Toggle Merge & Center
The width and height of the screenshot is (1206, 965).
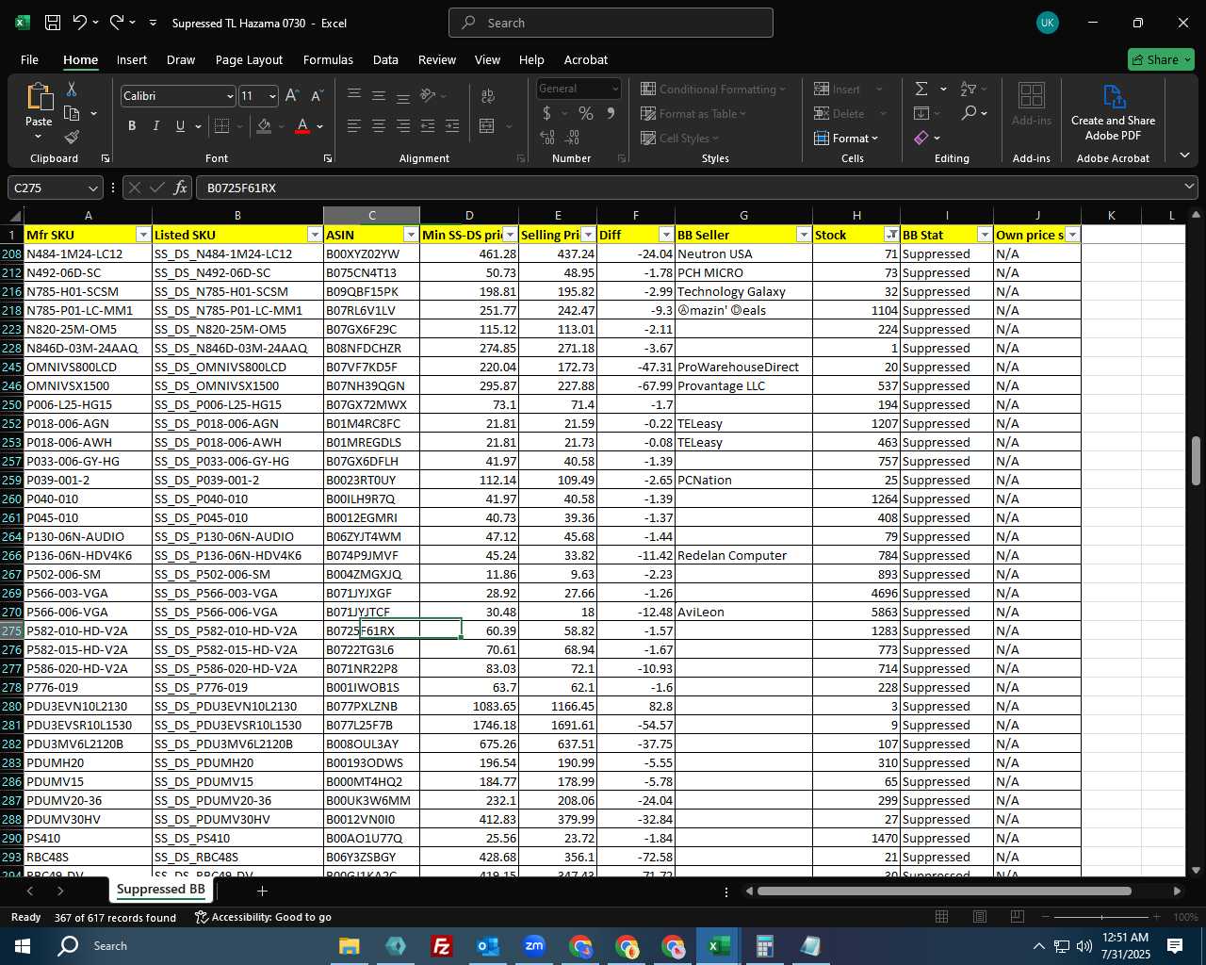click(487, 126)
